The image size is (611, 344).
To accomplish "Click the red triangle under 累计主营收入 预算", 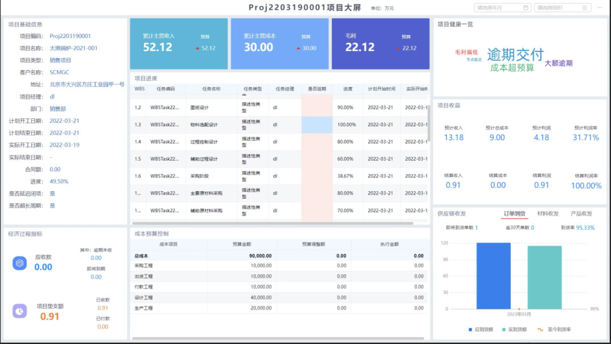I will (197, 48).
